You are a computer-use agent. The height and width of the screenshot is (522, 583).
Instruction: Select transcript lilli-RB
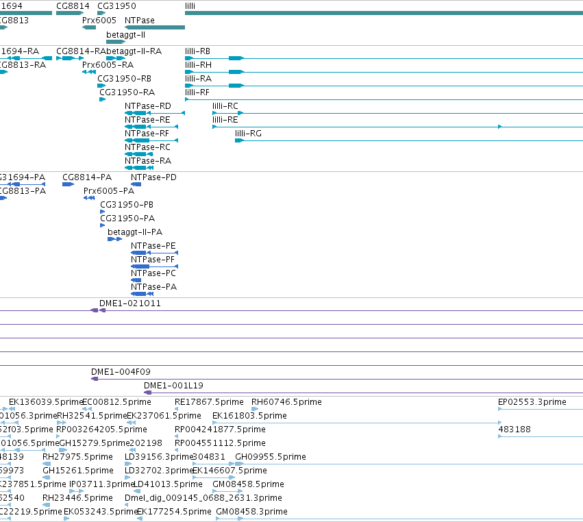198,51
